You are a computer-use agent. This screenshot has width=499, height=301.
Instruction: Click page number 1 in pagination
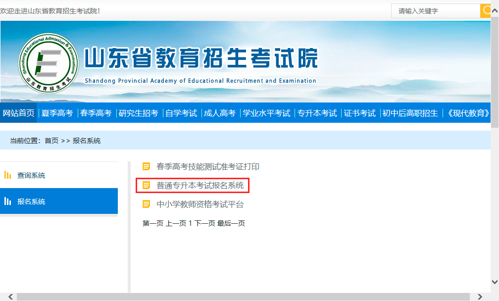tap(190, 223)
